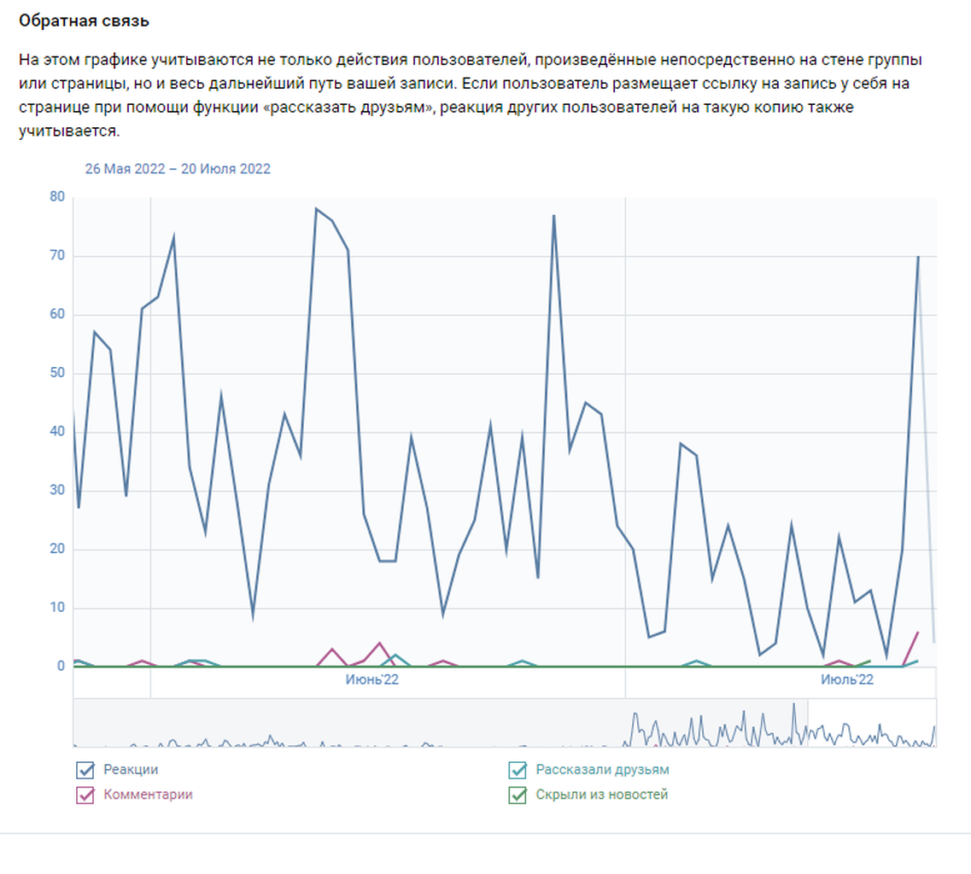Click the Рассказали друзьям legend text
Screen dimensions: 971x874
602,770
